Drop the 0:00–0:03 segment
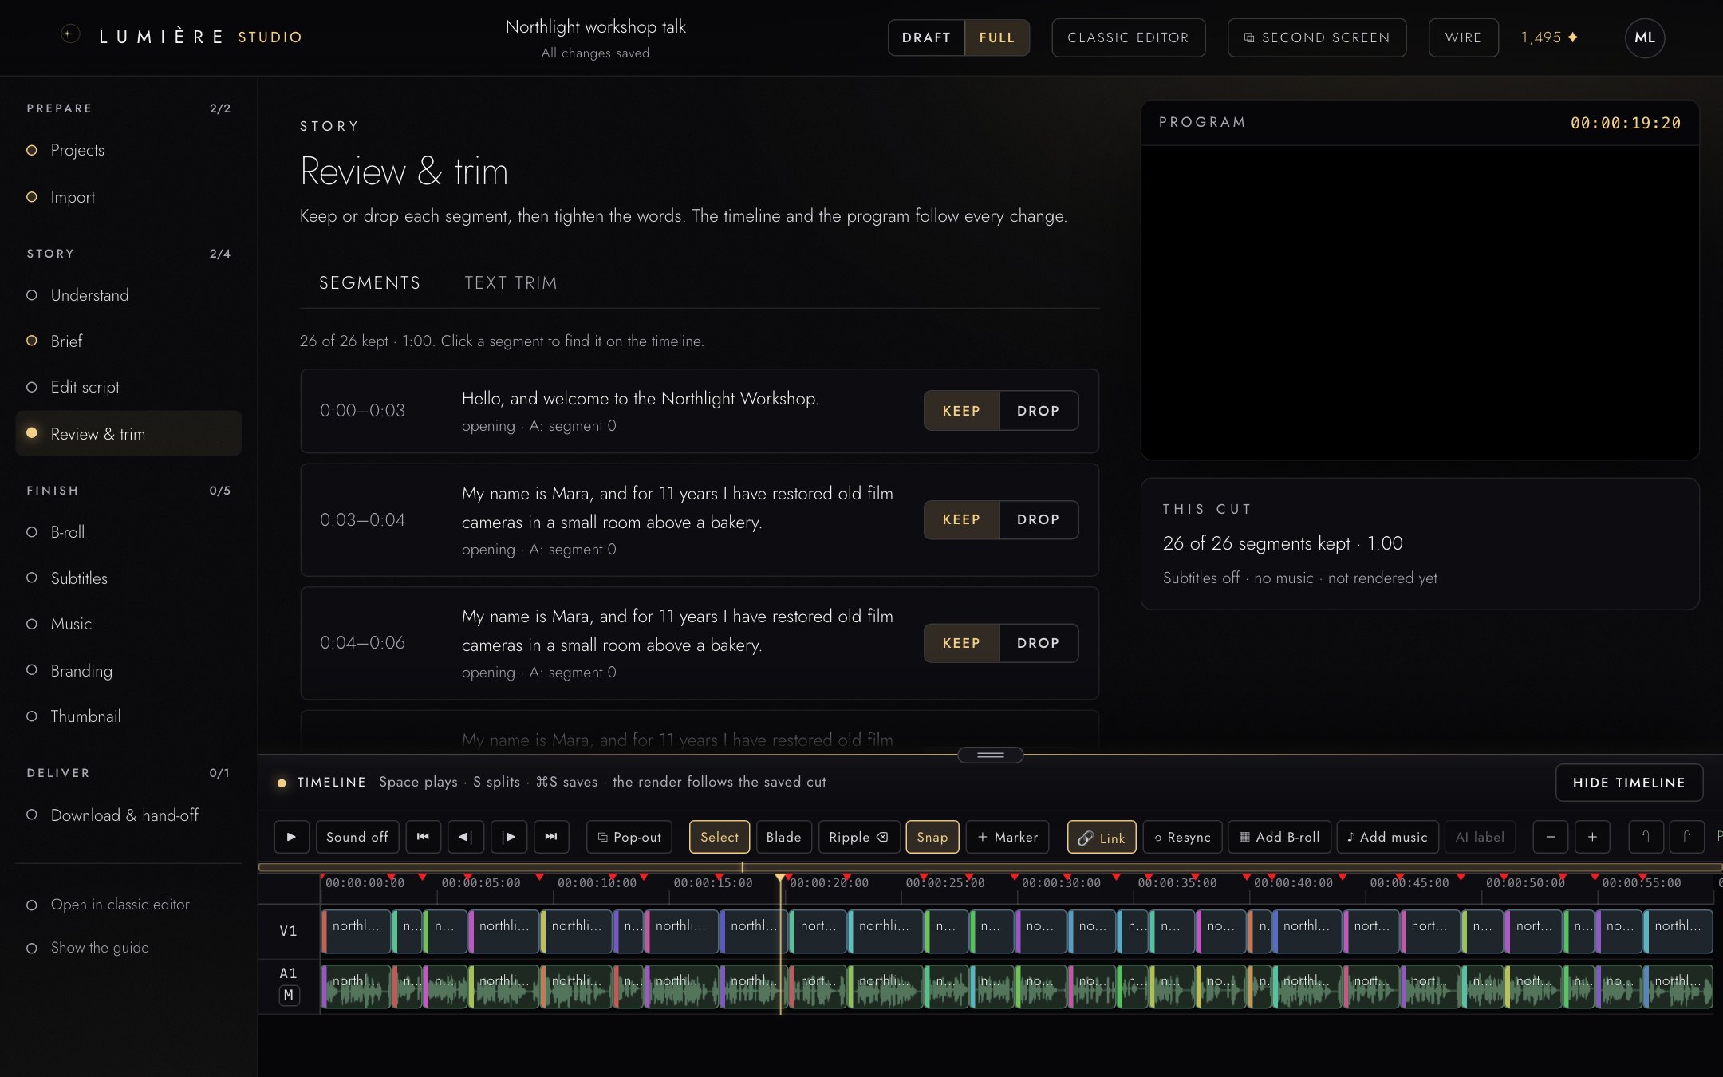Image resolution: width=1723 pixels, height=1077 pixels. click(1038, 411)
